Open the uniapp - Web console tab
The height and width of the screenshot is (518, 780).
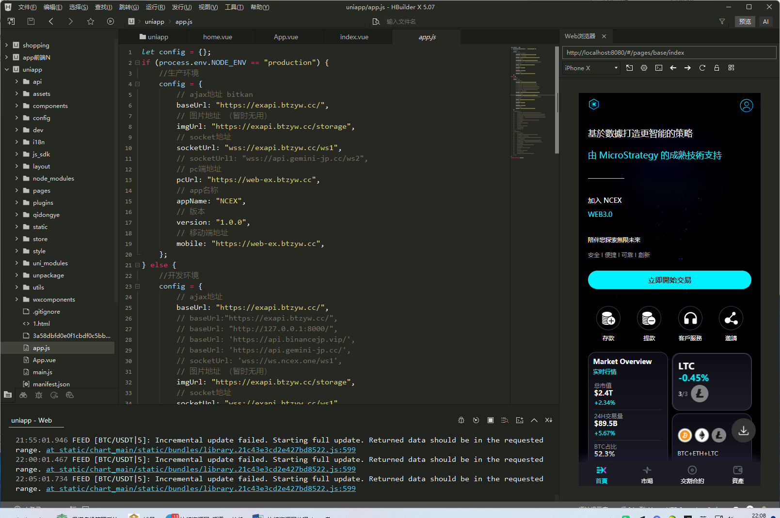(32, 420)
